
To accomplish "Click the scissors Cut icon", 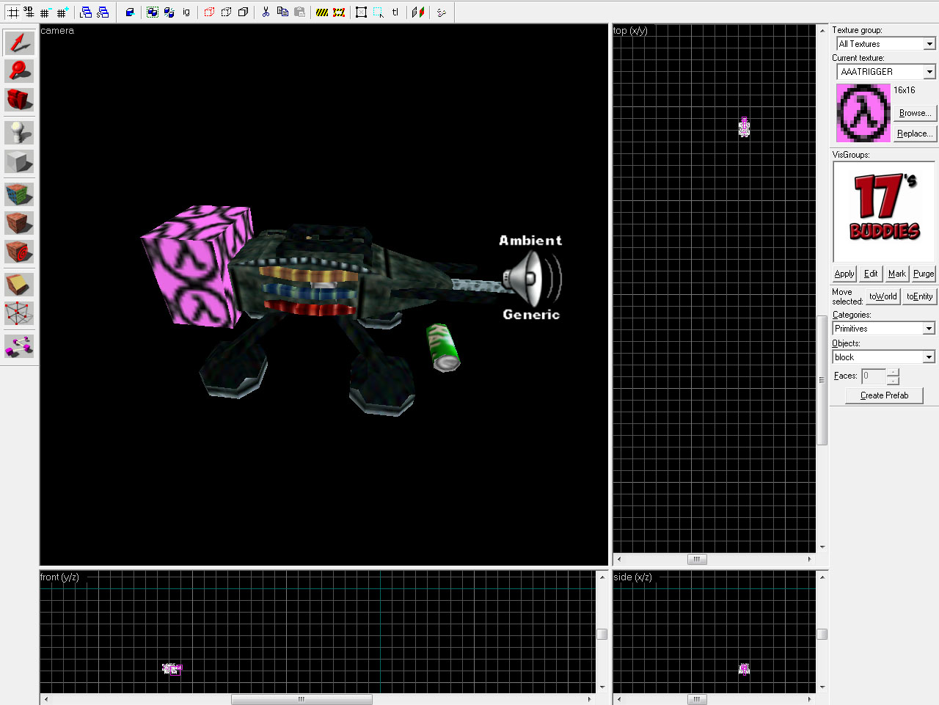I will click(x=266, y=12).
